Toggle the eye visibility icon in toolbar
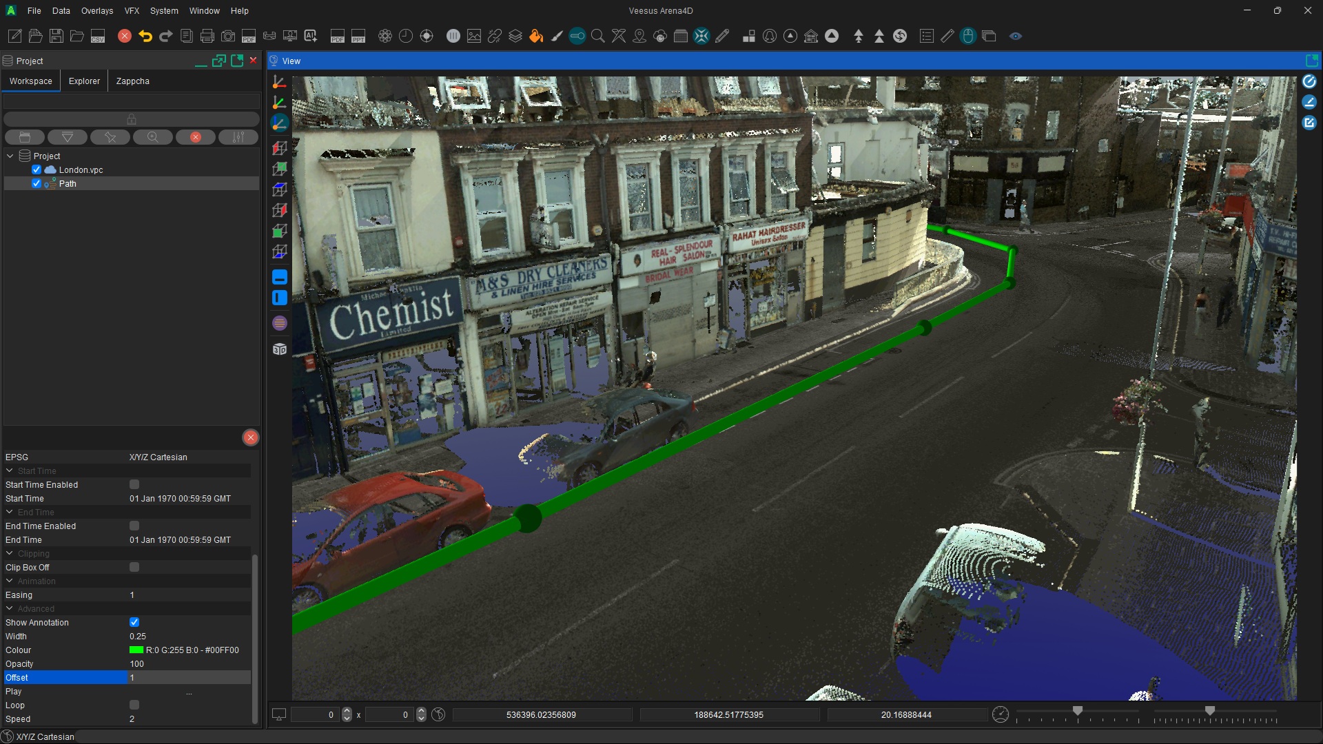 coord(1016,37)
